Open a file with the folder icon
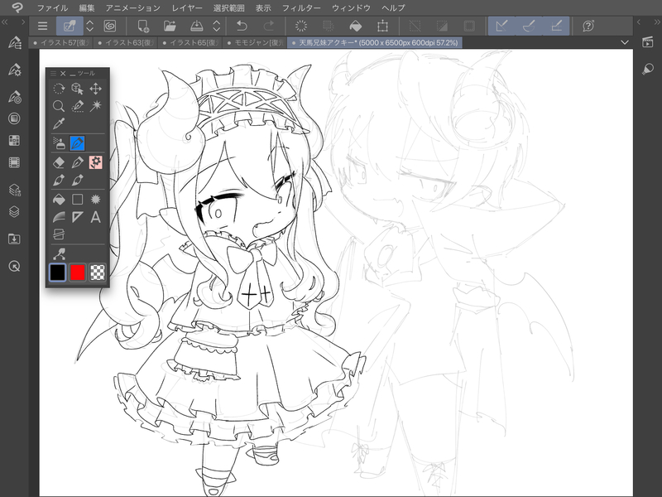Viewport: 662px width, 497px height. [170, 26]
